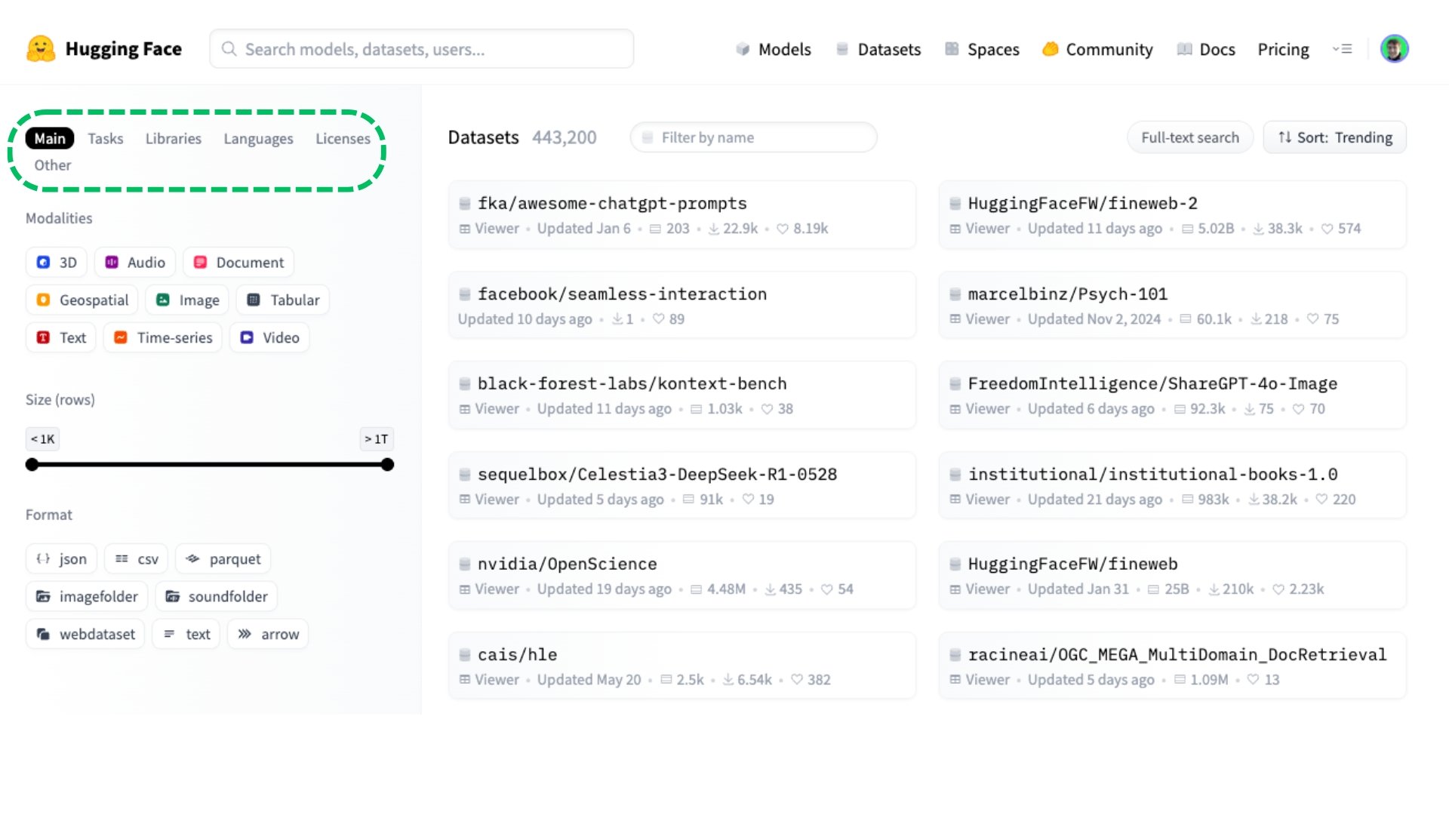
Task: Toggle the imagefolder format filter
Action: 87,596
